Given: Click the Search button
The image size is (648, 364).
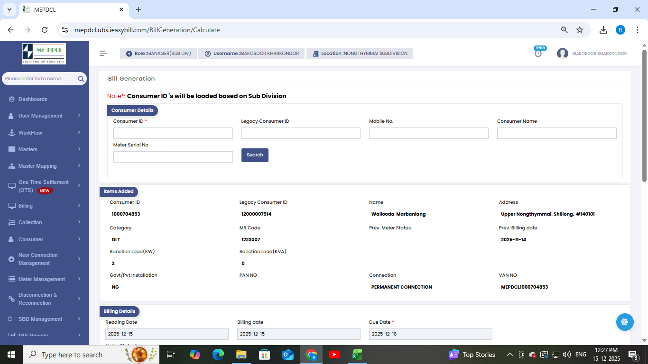Looking at the screenshot, I should pos(255,155).
